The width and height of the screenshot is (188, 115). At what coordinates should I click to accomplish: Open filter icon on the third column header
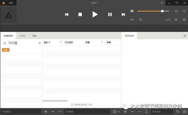[102, 42]
